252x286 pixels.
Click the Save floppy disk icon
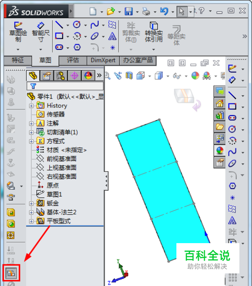click(129, 11)
